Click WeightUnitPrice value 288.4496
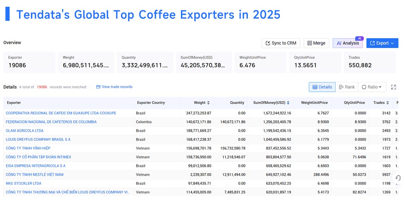Viewport: 405px width, 201px height. [320, 175]
